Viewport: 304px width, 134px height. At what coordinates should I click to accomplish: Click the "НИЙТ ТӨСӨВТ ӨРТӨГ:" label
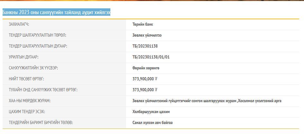(26, 79)
